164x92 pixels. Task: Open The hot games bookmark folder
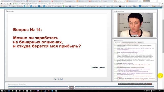[57, 6]
